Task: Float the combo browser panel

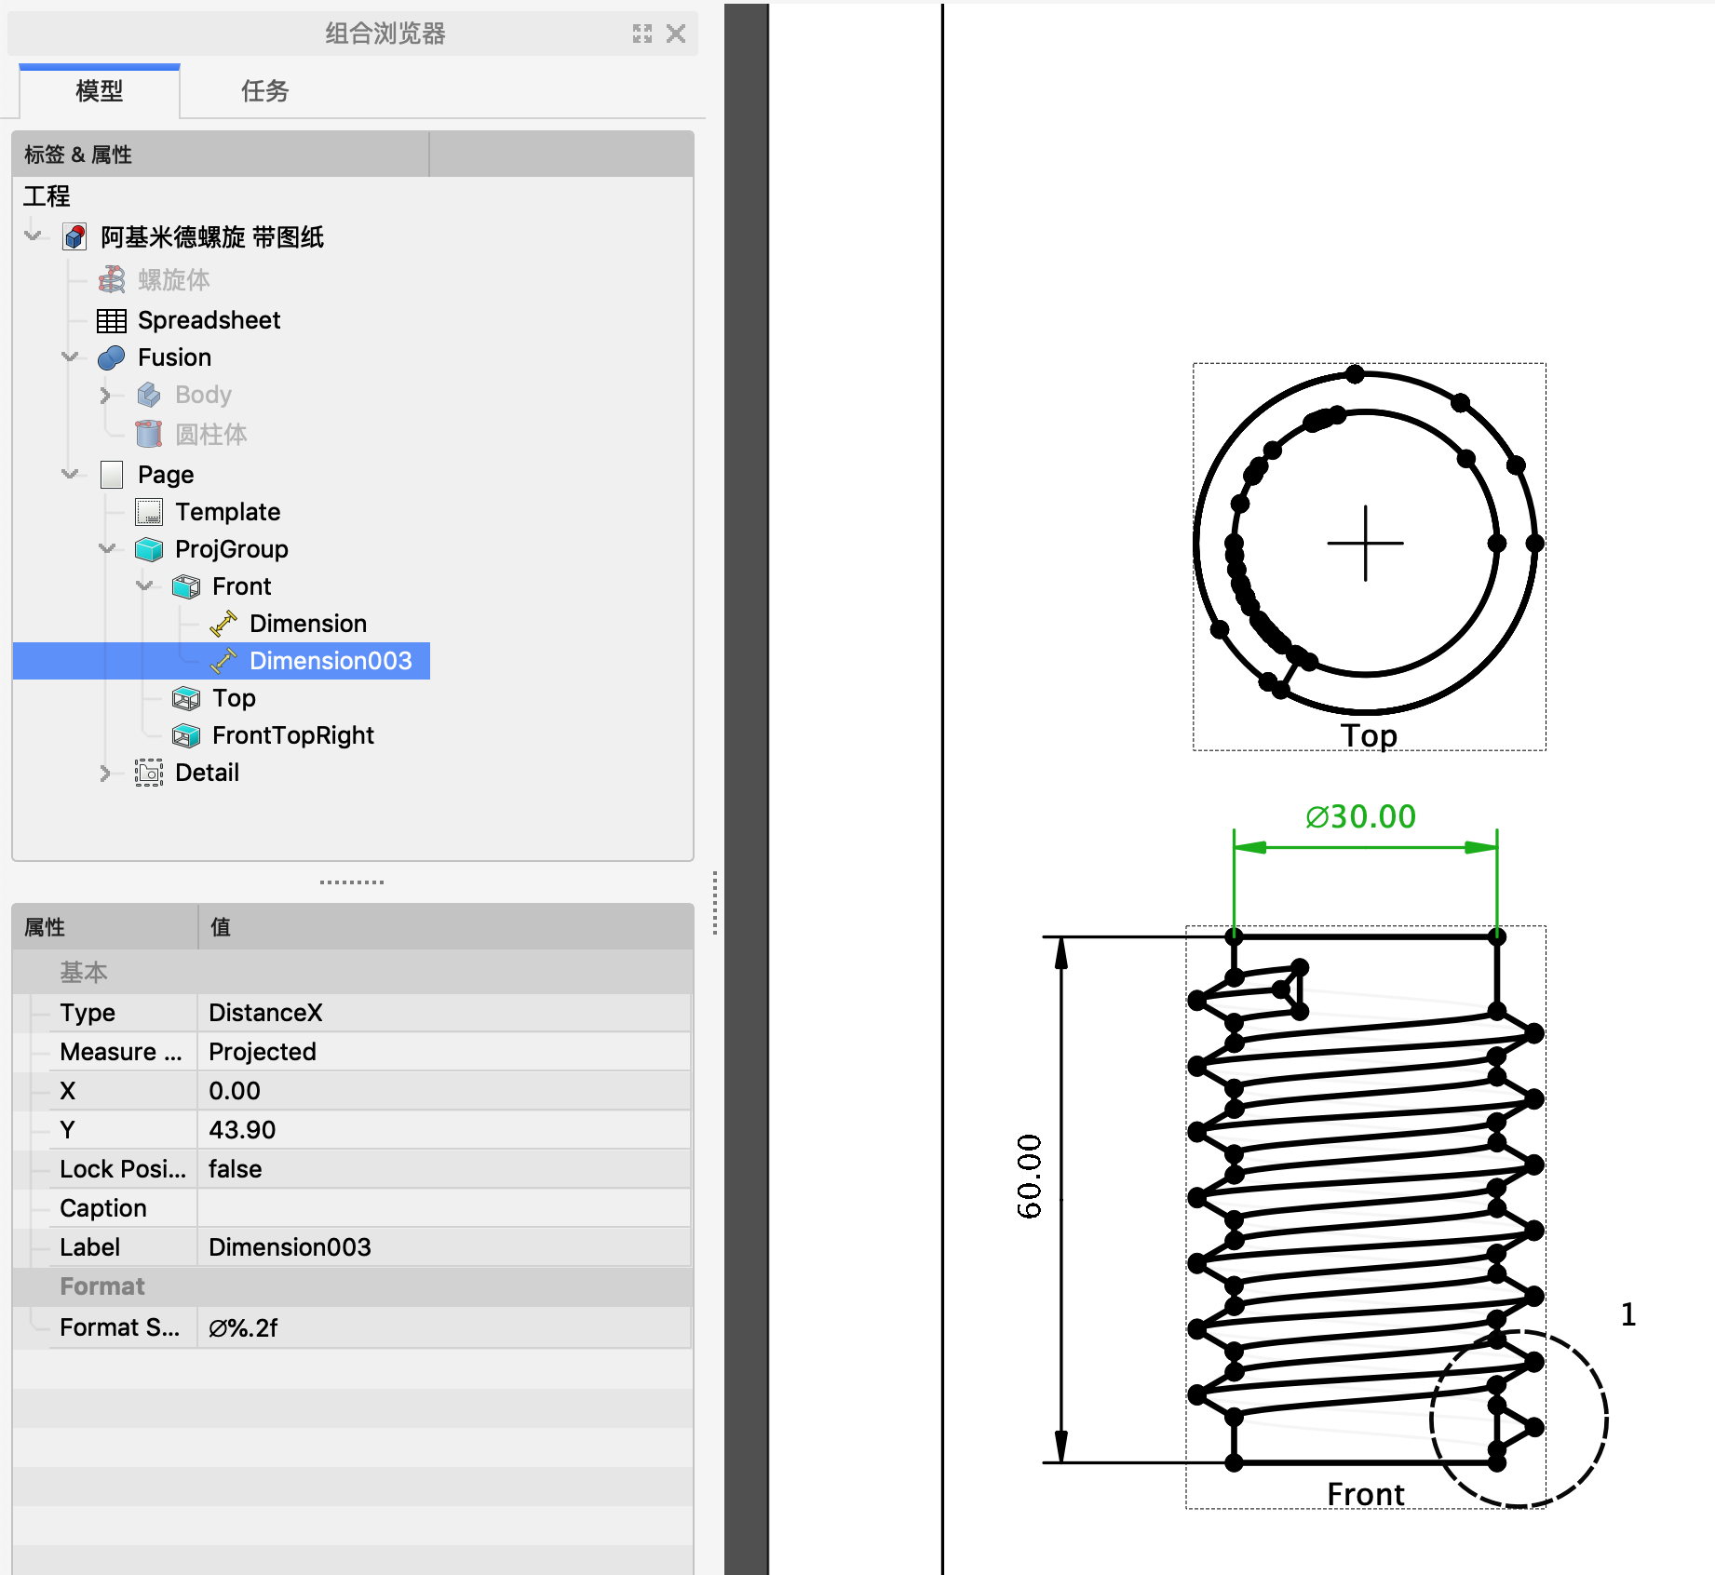Action: (x=642, y=34)
